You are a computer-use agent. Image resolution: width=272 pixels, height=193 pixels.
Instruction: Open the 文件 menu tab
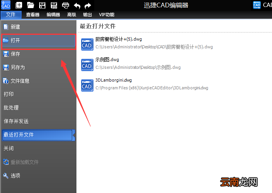point(11,15)
